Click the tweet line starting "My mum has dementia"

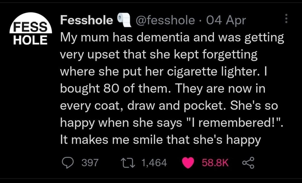tap(172, 38)
